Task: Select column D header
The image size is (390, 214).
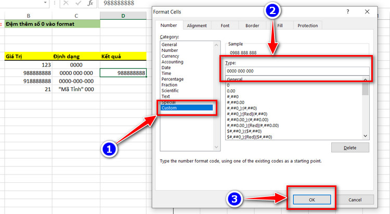Action: [123, 16]
